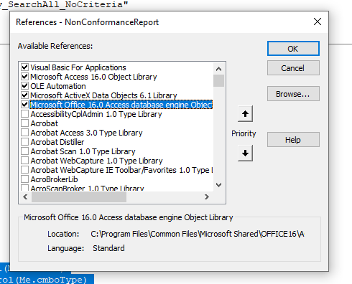Image resolution: width=352 pixels, height=284 pixels.
Task: Move reference priority down arrow
Action: (245, 153)
